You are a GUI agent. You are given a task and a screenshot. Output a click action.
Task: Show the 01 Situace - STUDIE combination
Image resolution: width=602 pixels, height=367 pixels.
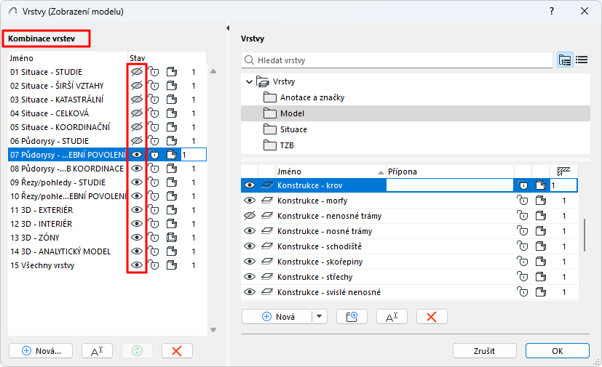click(136, 72)
